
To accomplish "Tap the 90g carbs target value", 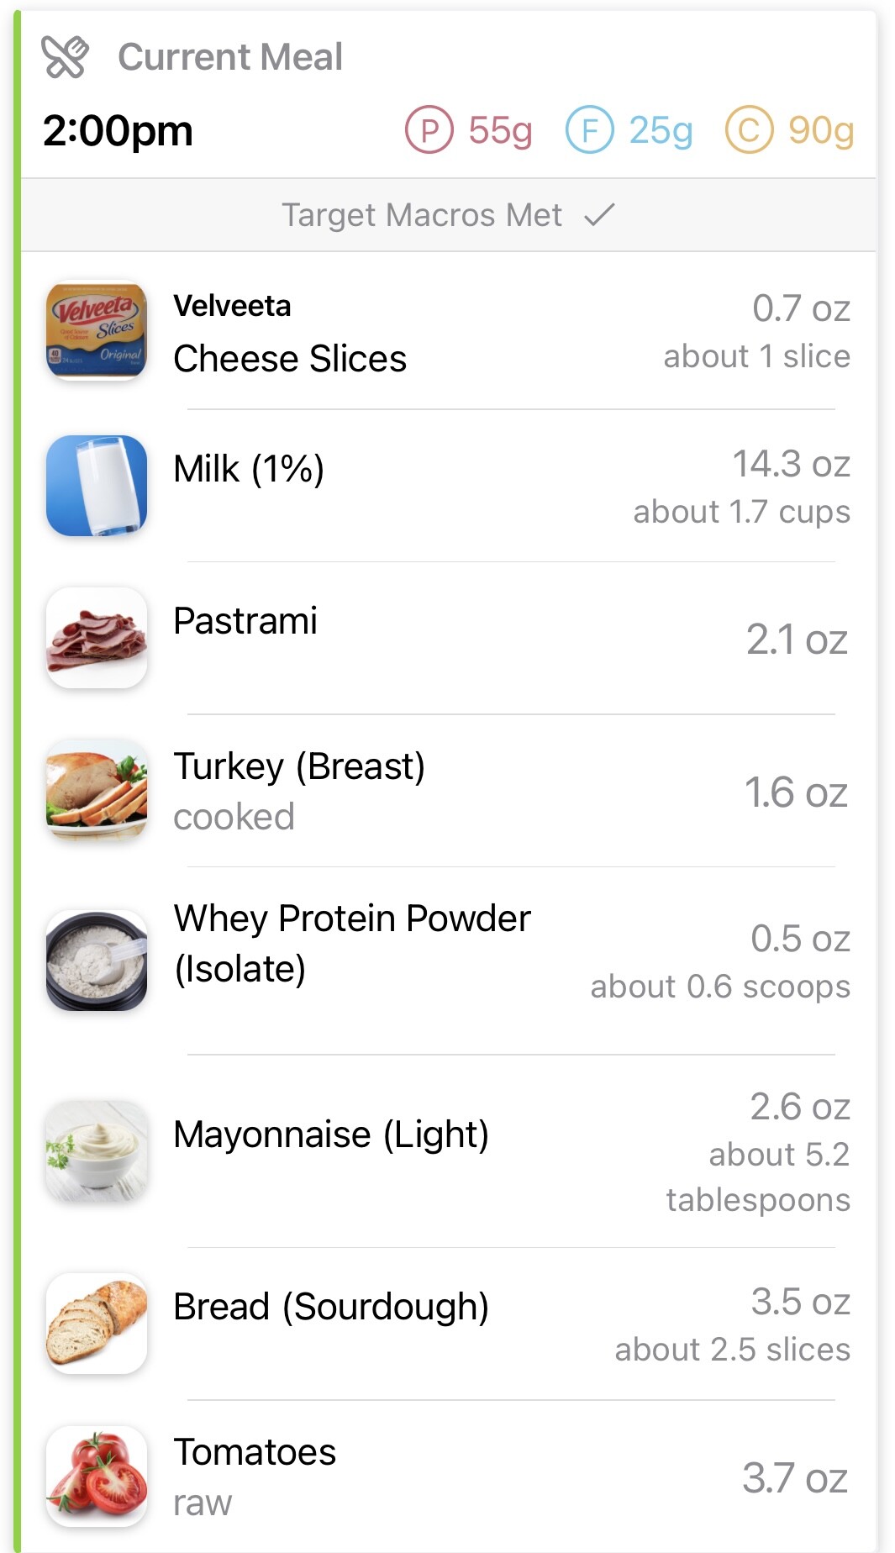I will [x=820, y=131].
